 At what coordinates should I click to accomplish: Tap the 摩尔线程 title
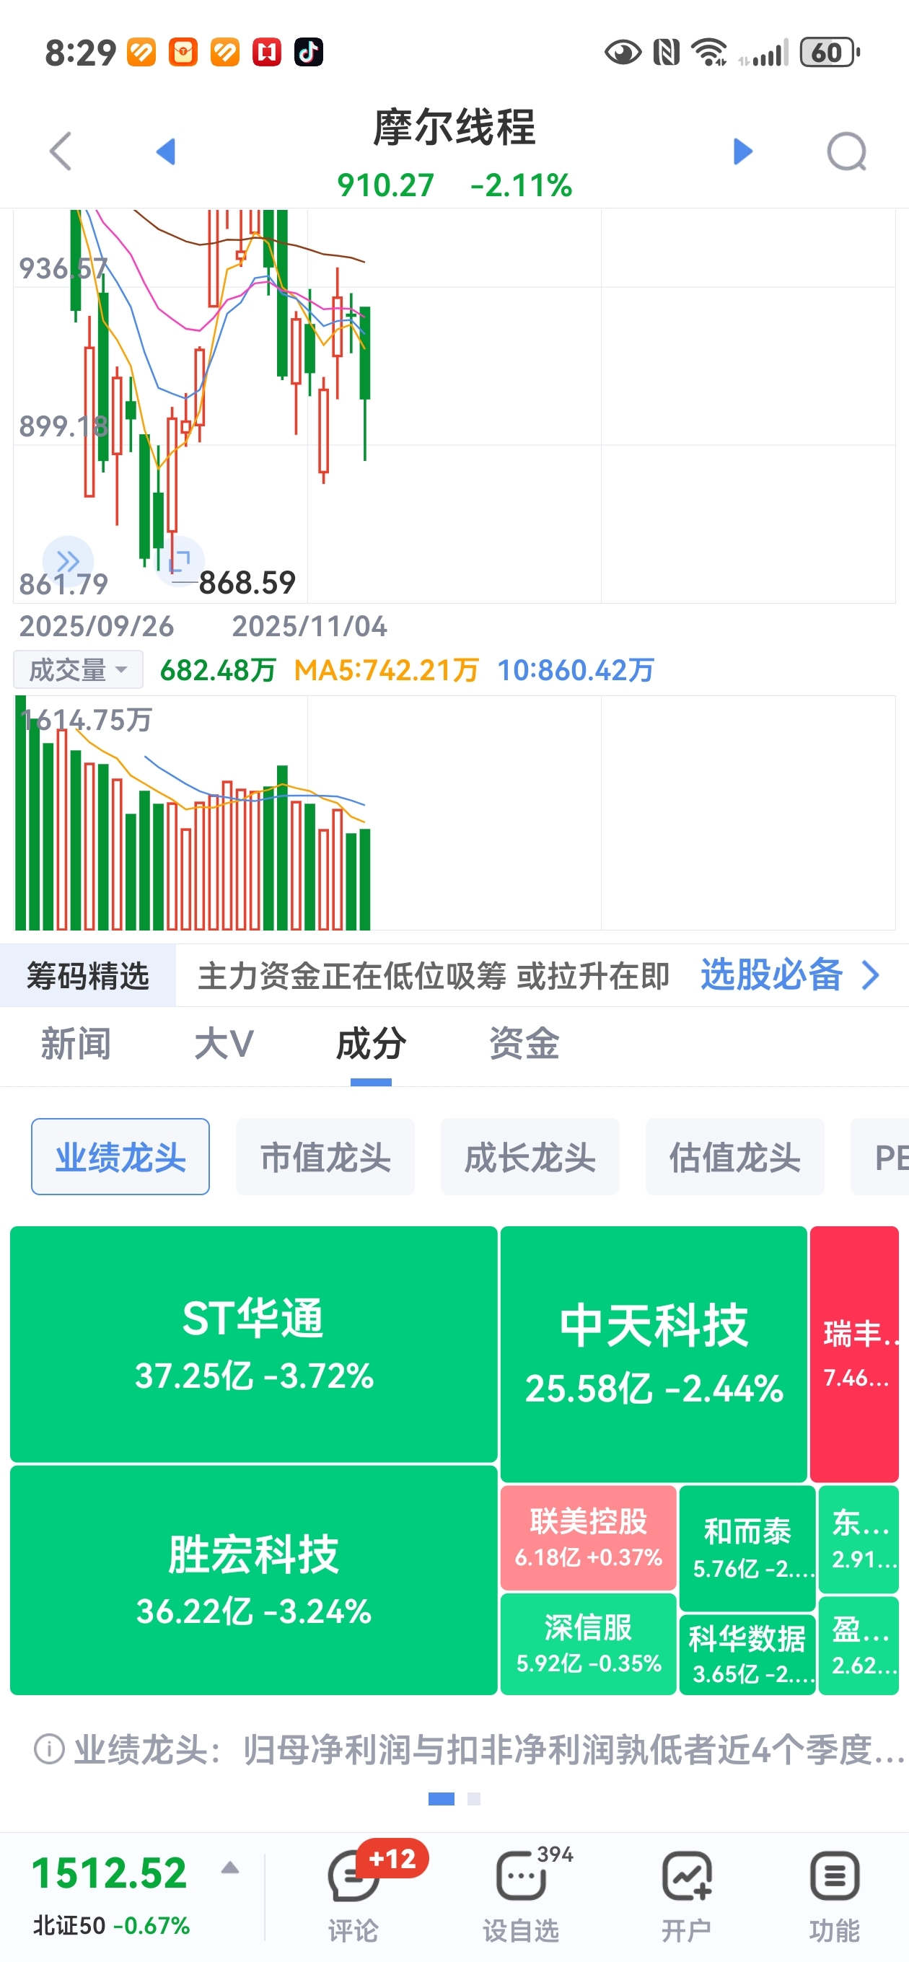(x=454, y=126)
